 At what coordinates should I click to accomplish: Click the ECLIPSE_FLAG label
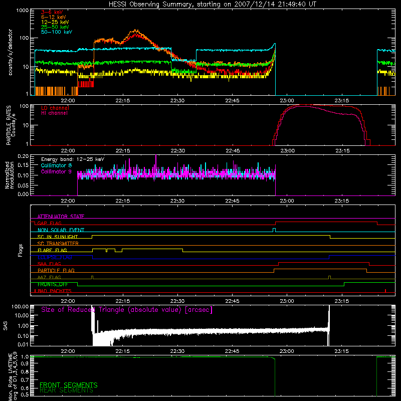[55, 257]
